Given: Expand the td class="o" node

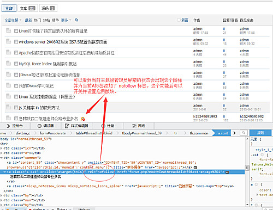Looking at the screenshot, I should (x=2, y=153).
